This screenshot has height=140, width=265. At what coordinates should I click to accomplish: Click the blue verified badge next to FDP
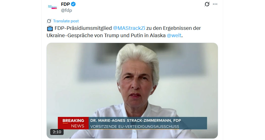click(73, 4)
